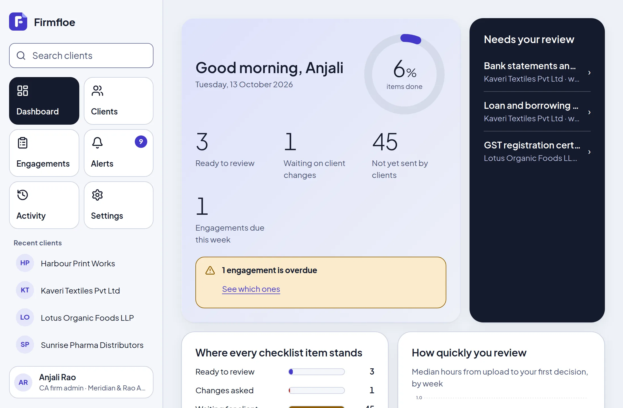Screen dimensions: 623x408
Task: Go to the Settings menu tile
Action: (119, 205)
